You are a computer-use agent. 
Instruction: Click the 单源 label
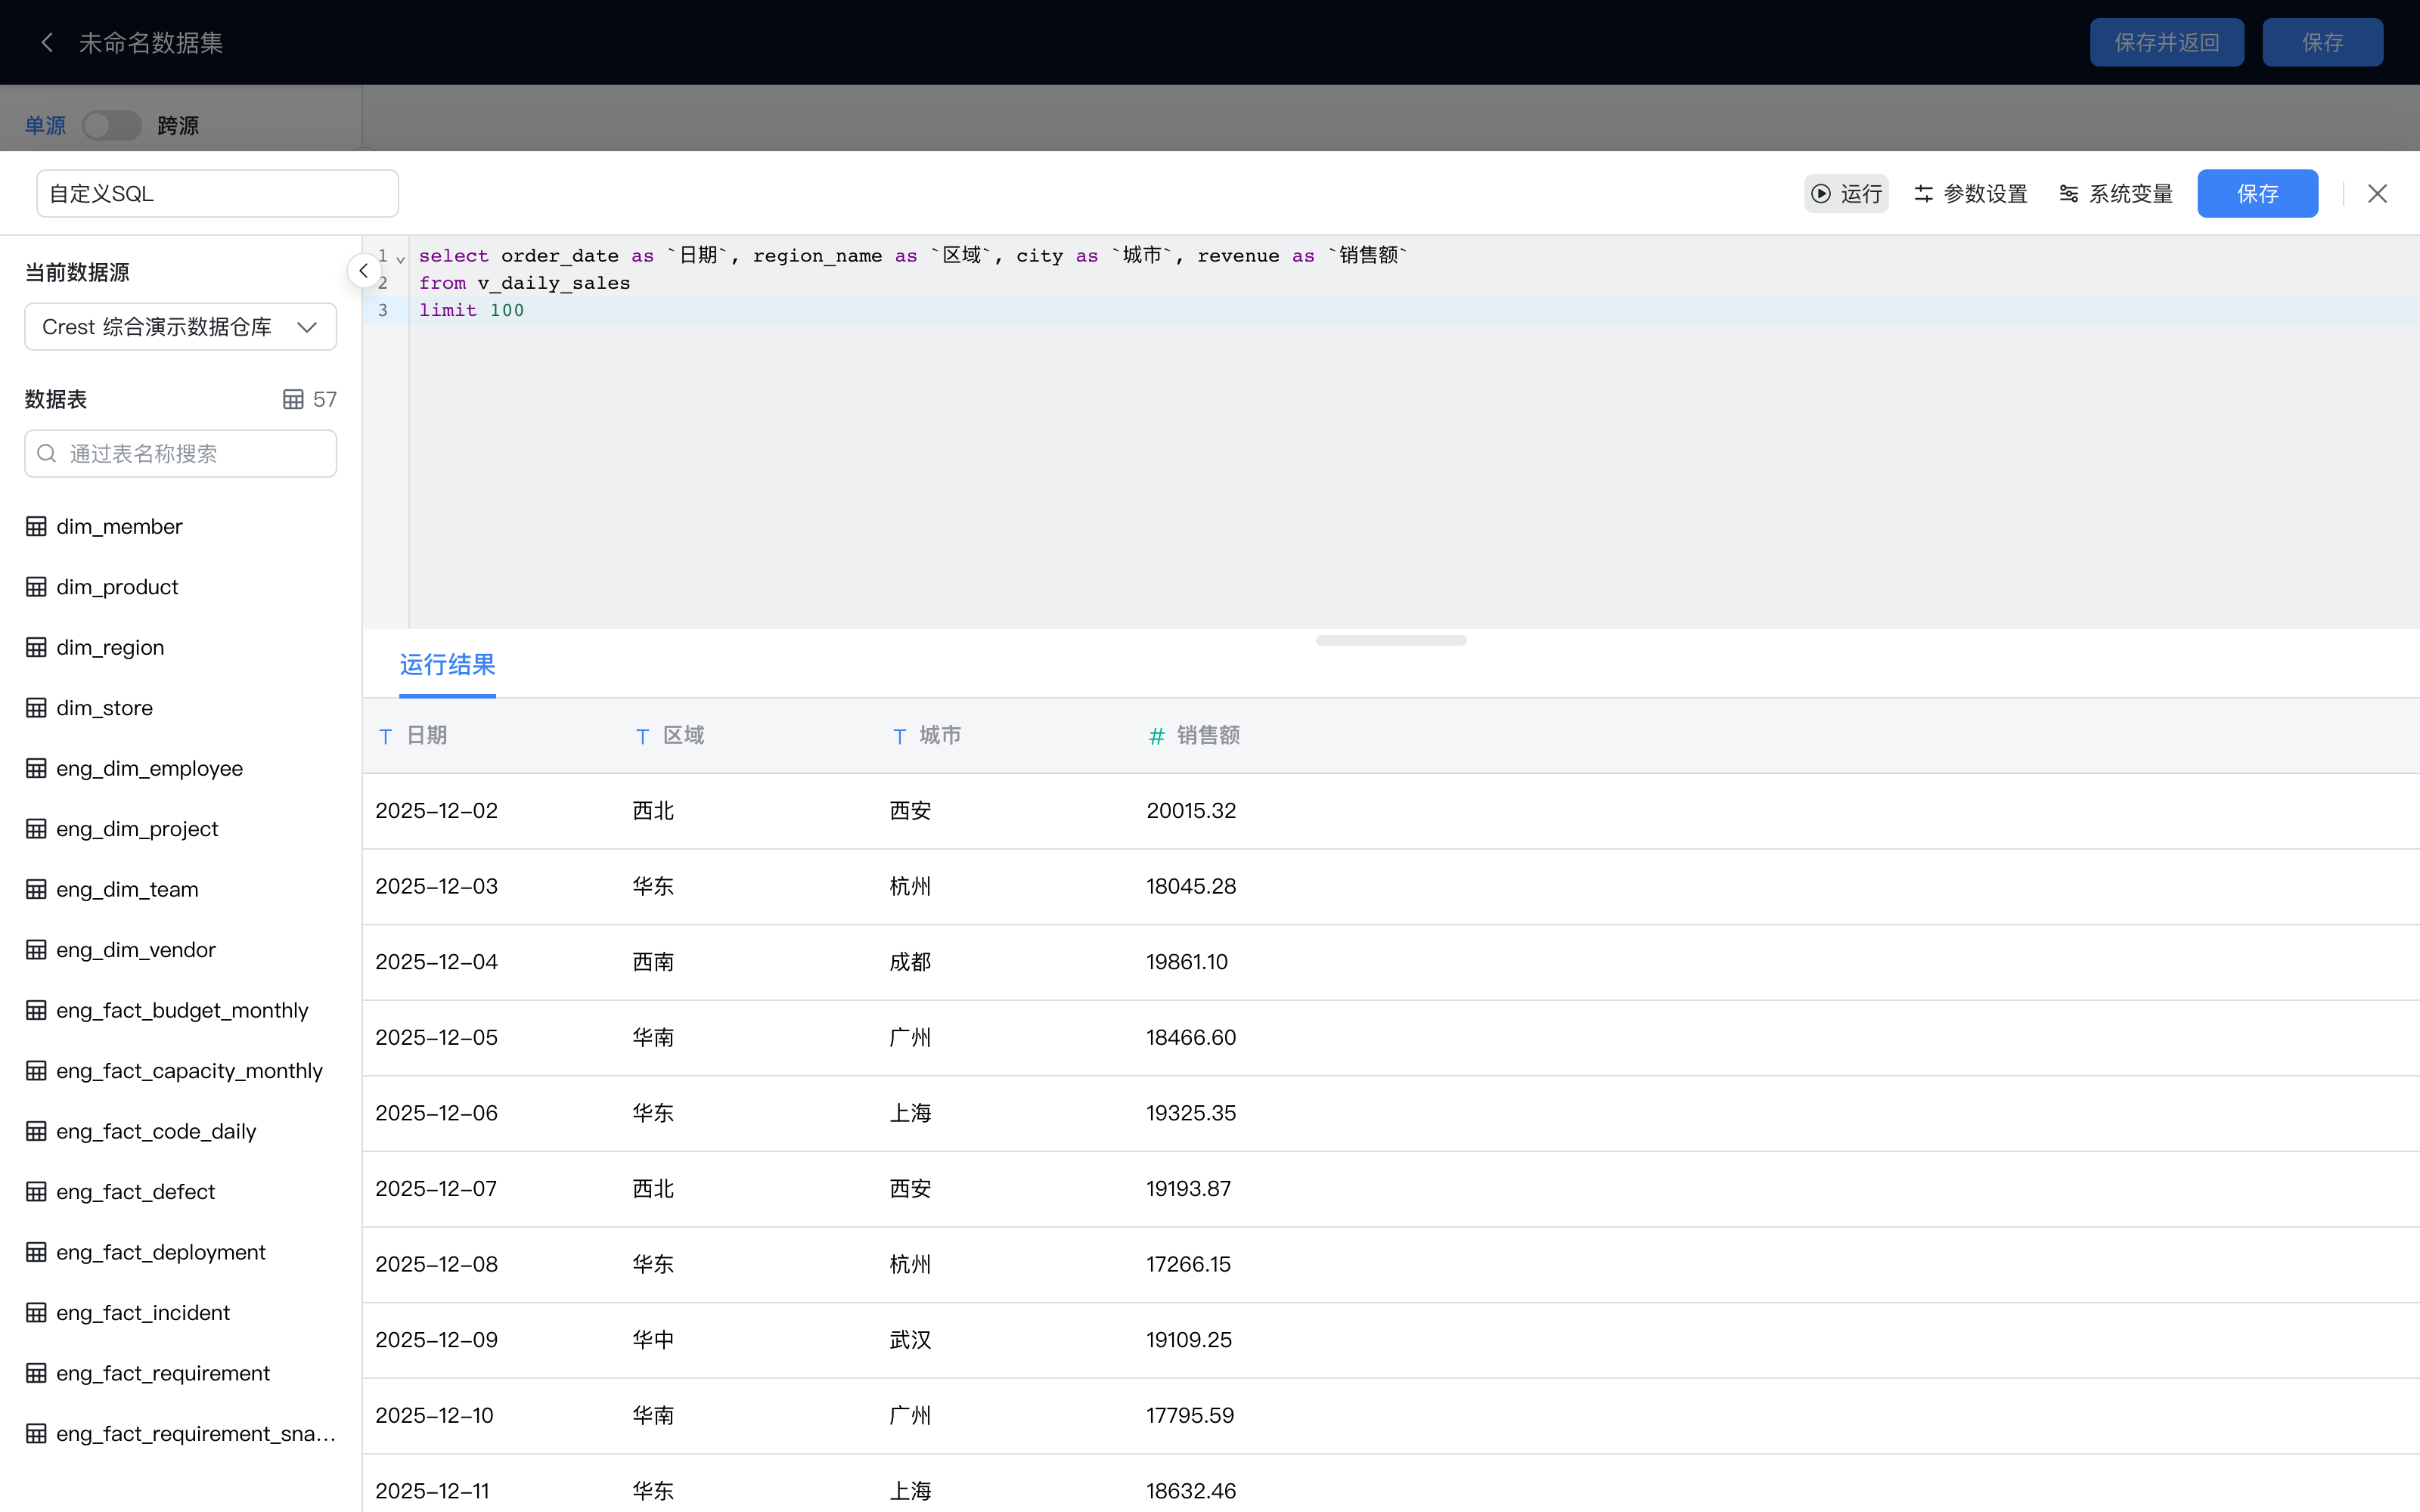(x=45, y=126)
